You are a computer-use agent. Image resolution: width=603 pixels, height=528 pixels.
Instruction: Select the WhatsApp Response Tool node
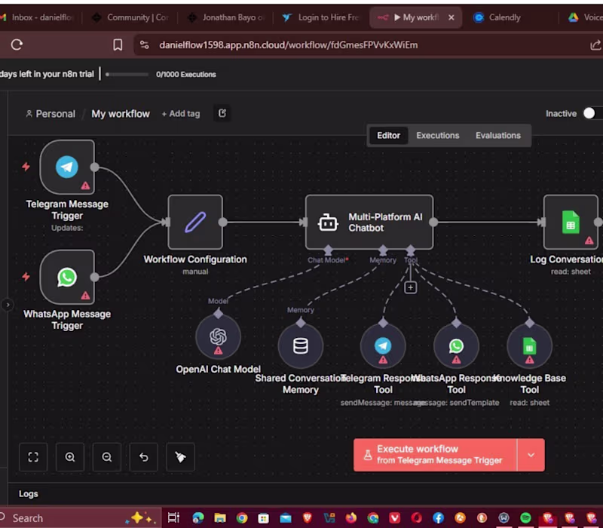456,346
